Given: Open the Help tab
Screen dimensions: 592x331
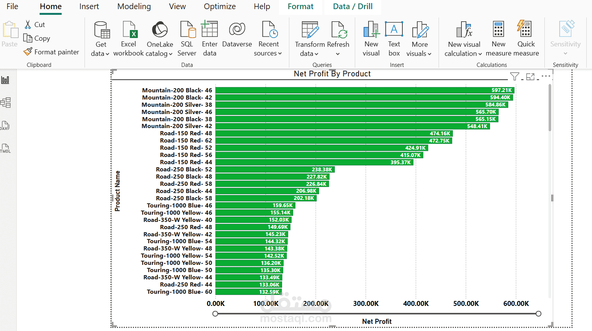Looking at the screenshot, I should tap(262, 6).
